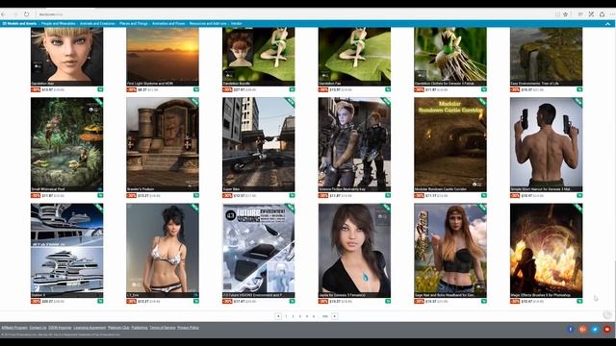
Task: Add Jayda for Genesis 3 Female to cart
Action: (x=388, y=301)
